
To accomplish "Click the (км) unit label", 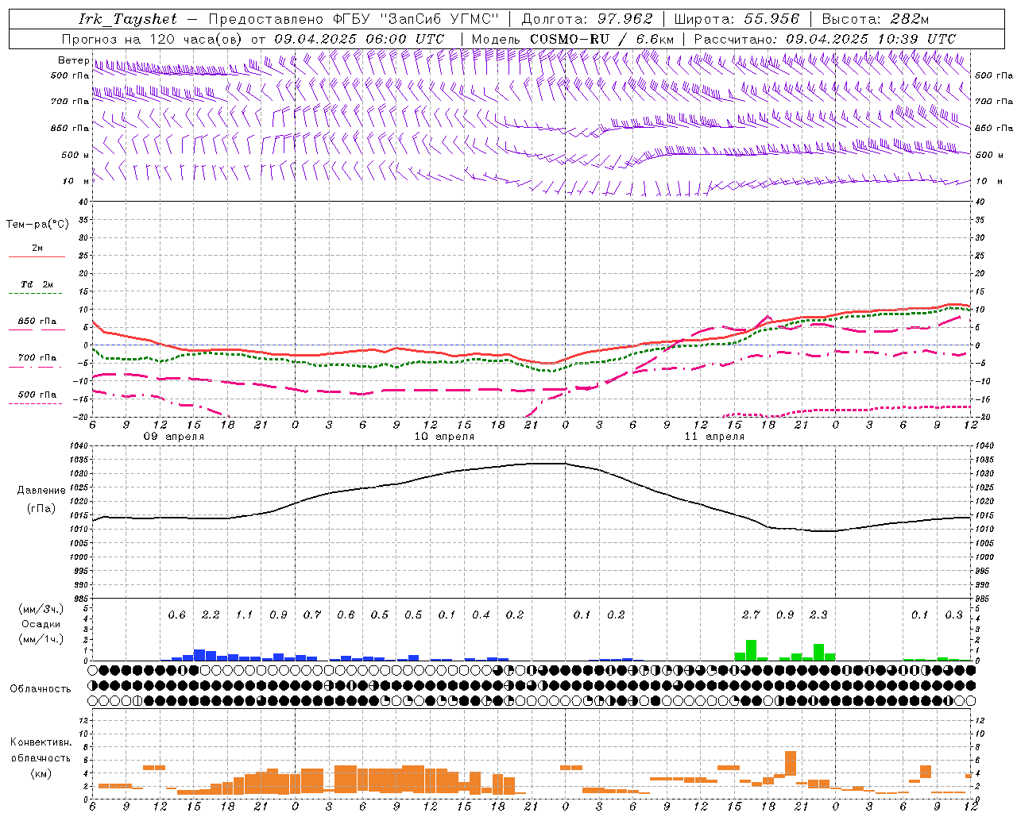I will (x=42, y=773).
